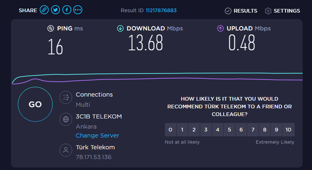Click the upload arrow icon
This screenshot has width=312, height=170.
click(220, 28)
